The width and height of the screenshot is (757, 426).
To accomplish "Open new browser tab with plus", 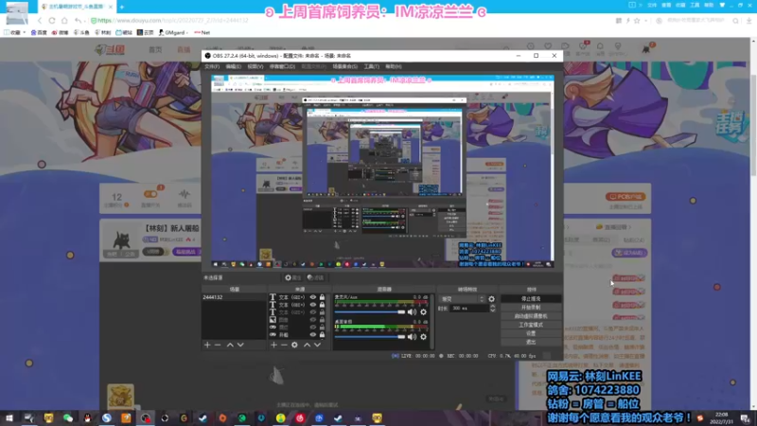I will click(122, 7).
